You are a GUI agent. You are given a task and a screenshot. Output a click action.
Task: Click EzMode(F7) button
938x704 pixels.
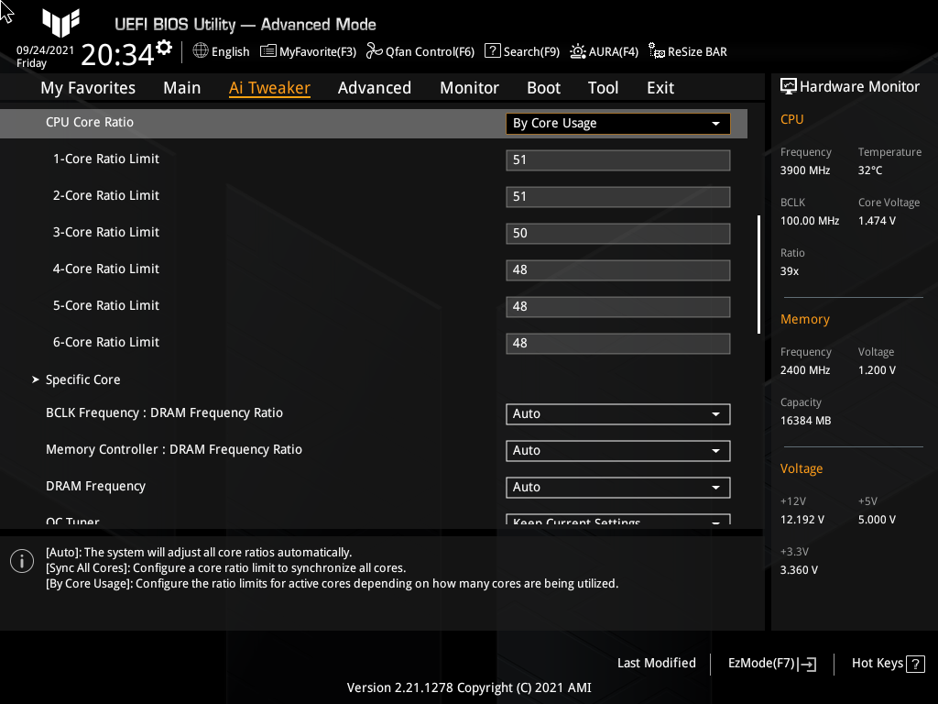coord(771,664)
